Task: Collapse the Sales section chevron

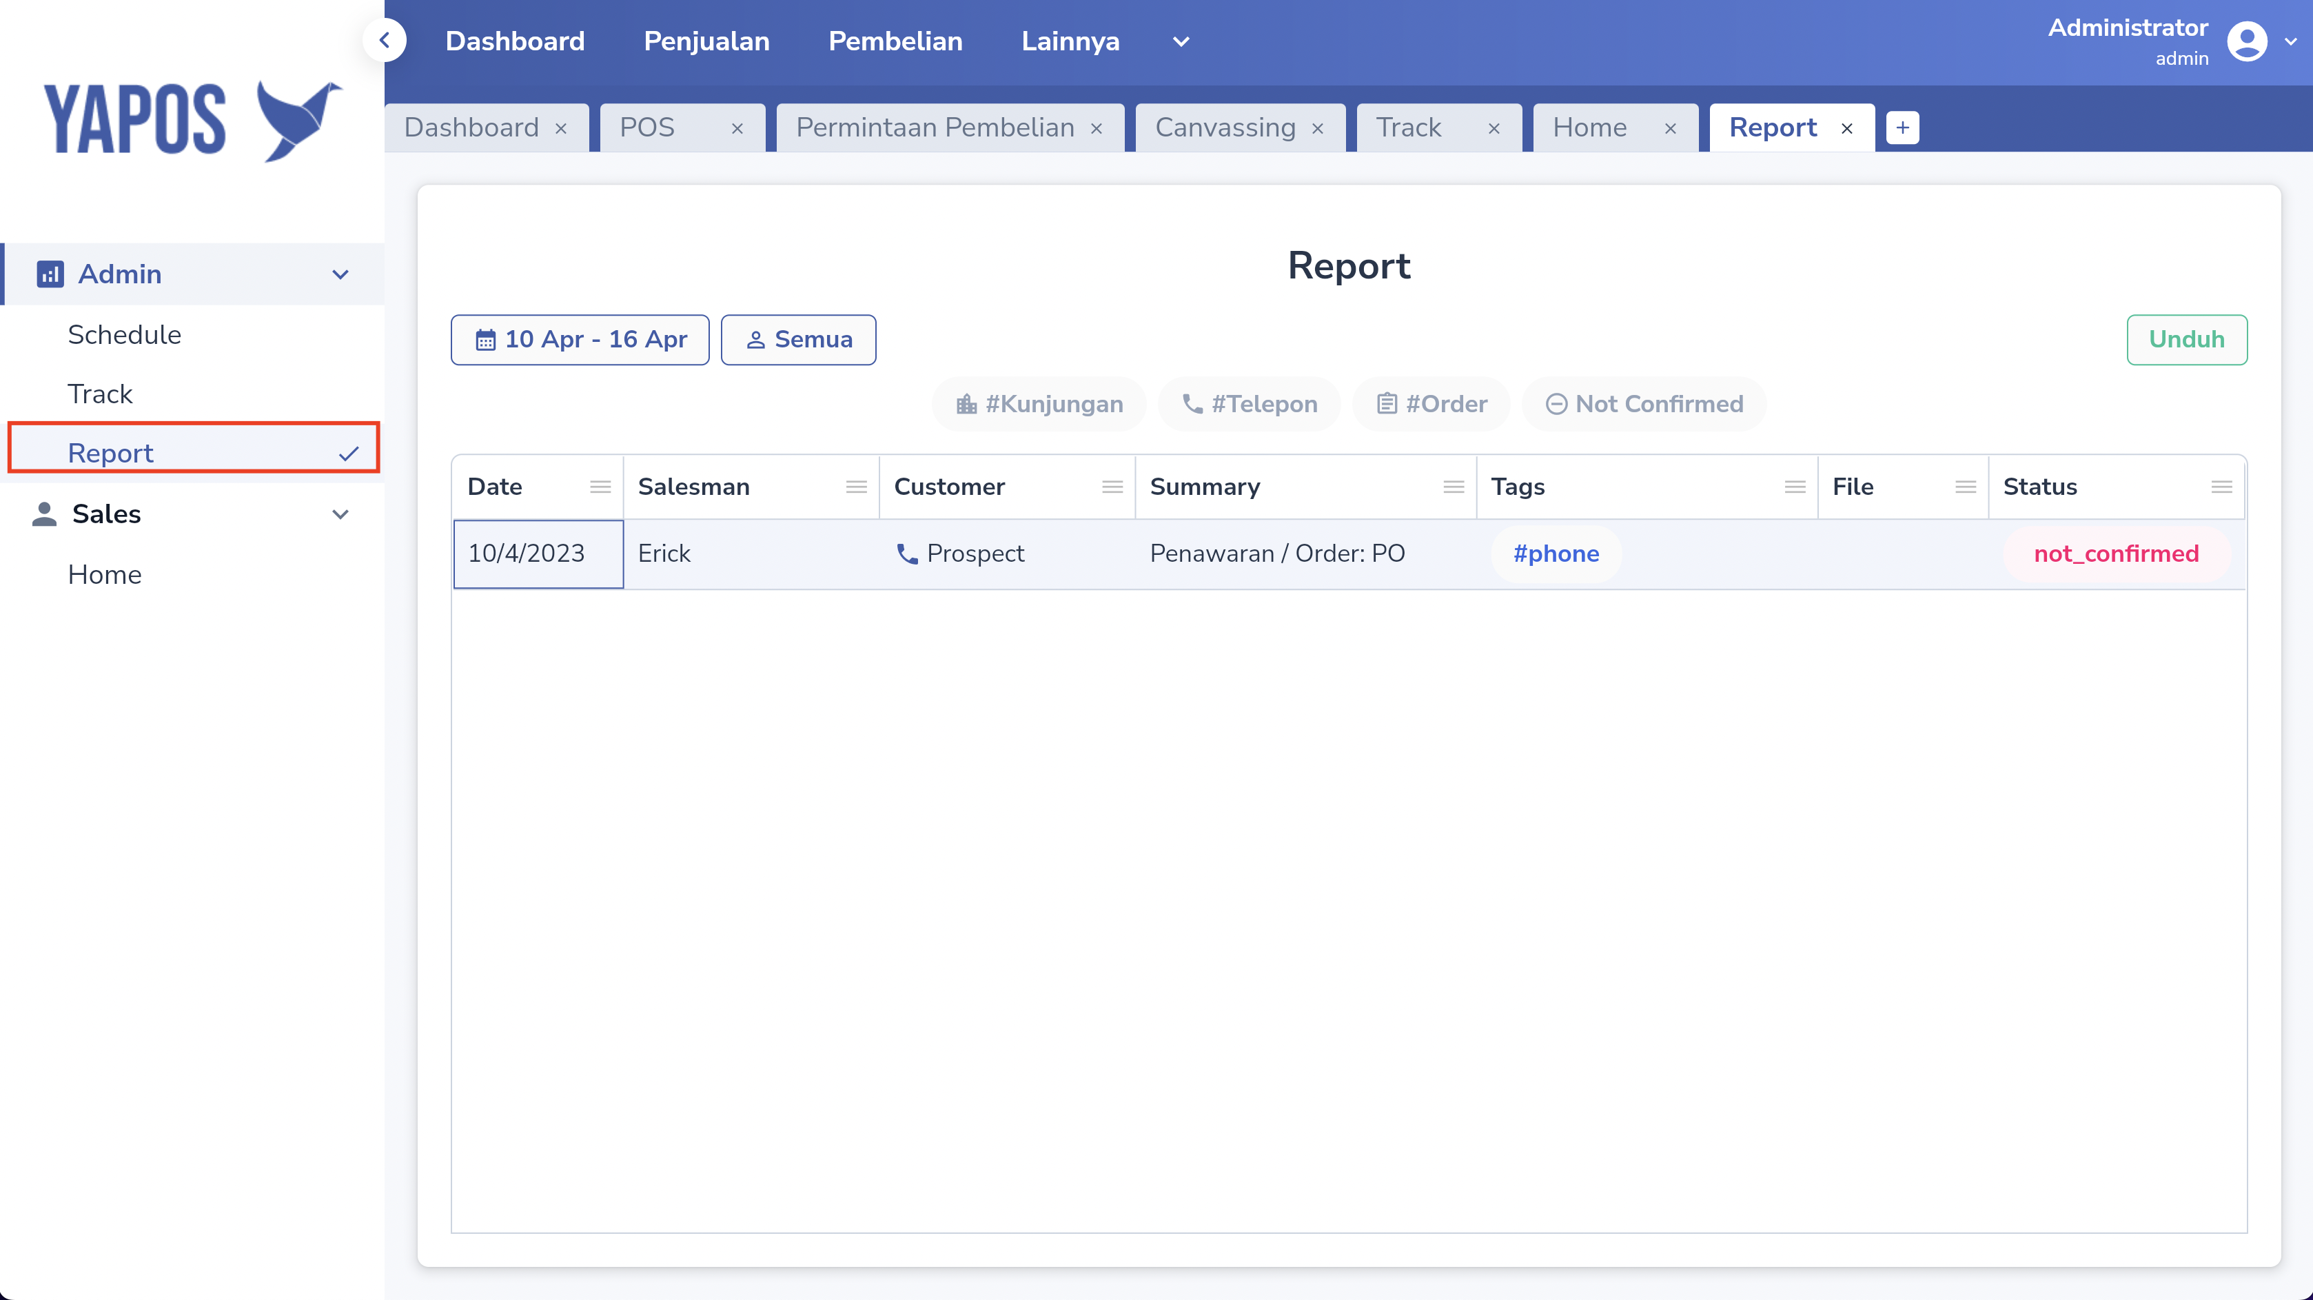Action: (340, 514)
